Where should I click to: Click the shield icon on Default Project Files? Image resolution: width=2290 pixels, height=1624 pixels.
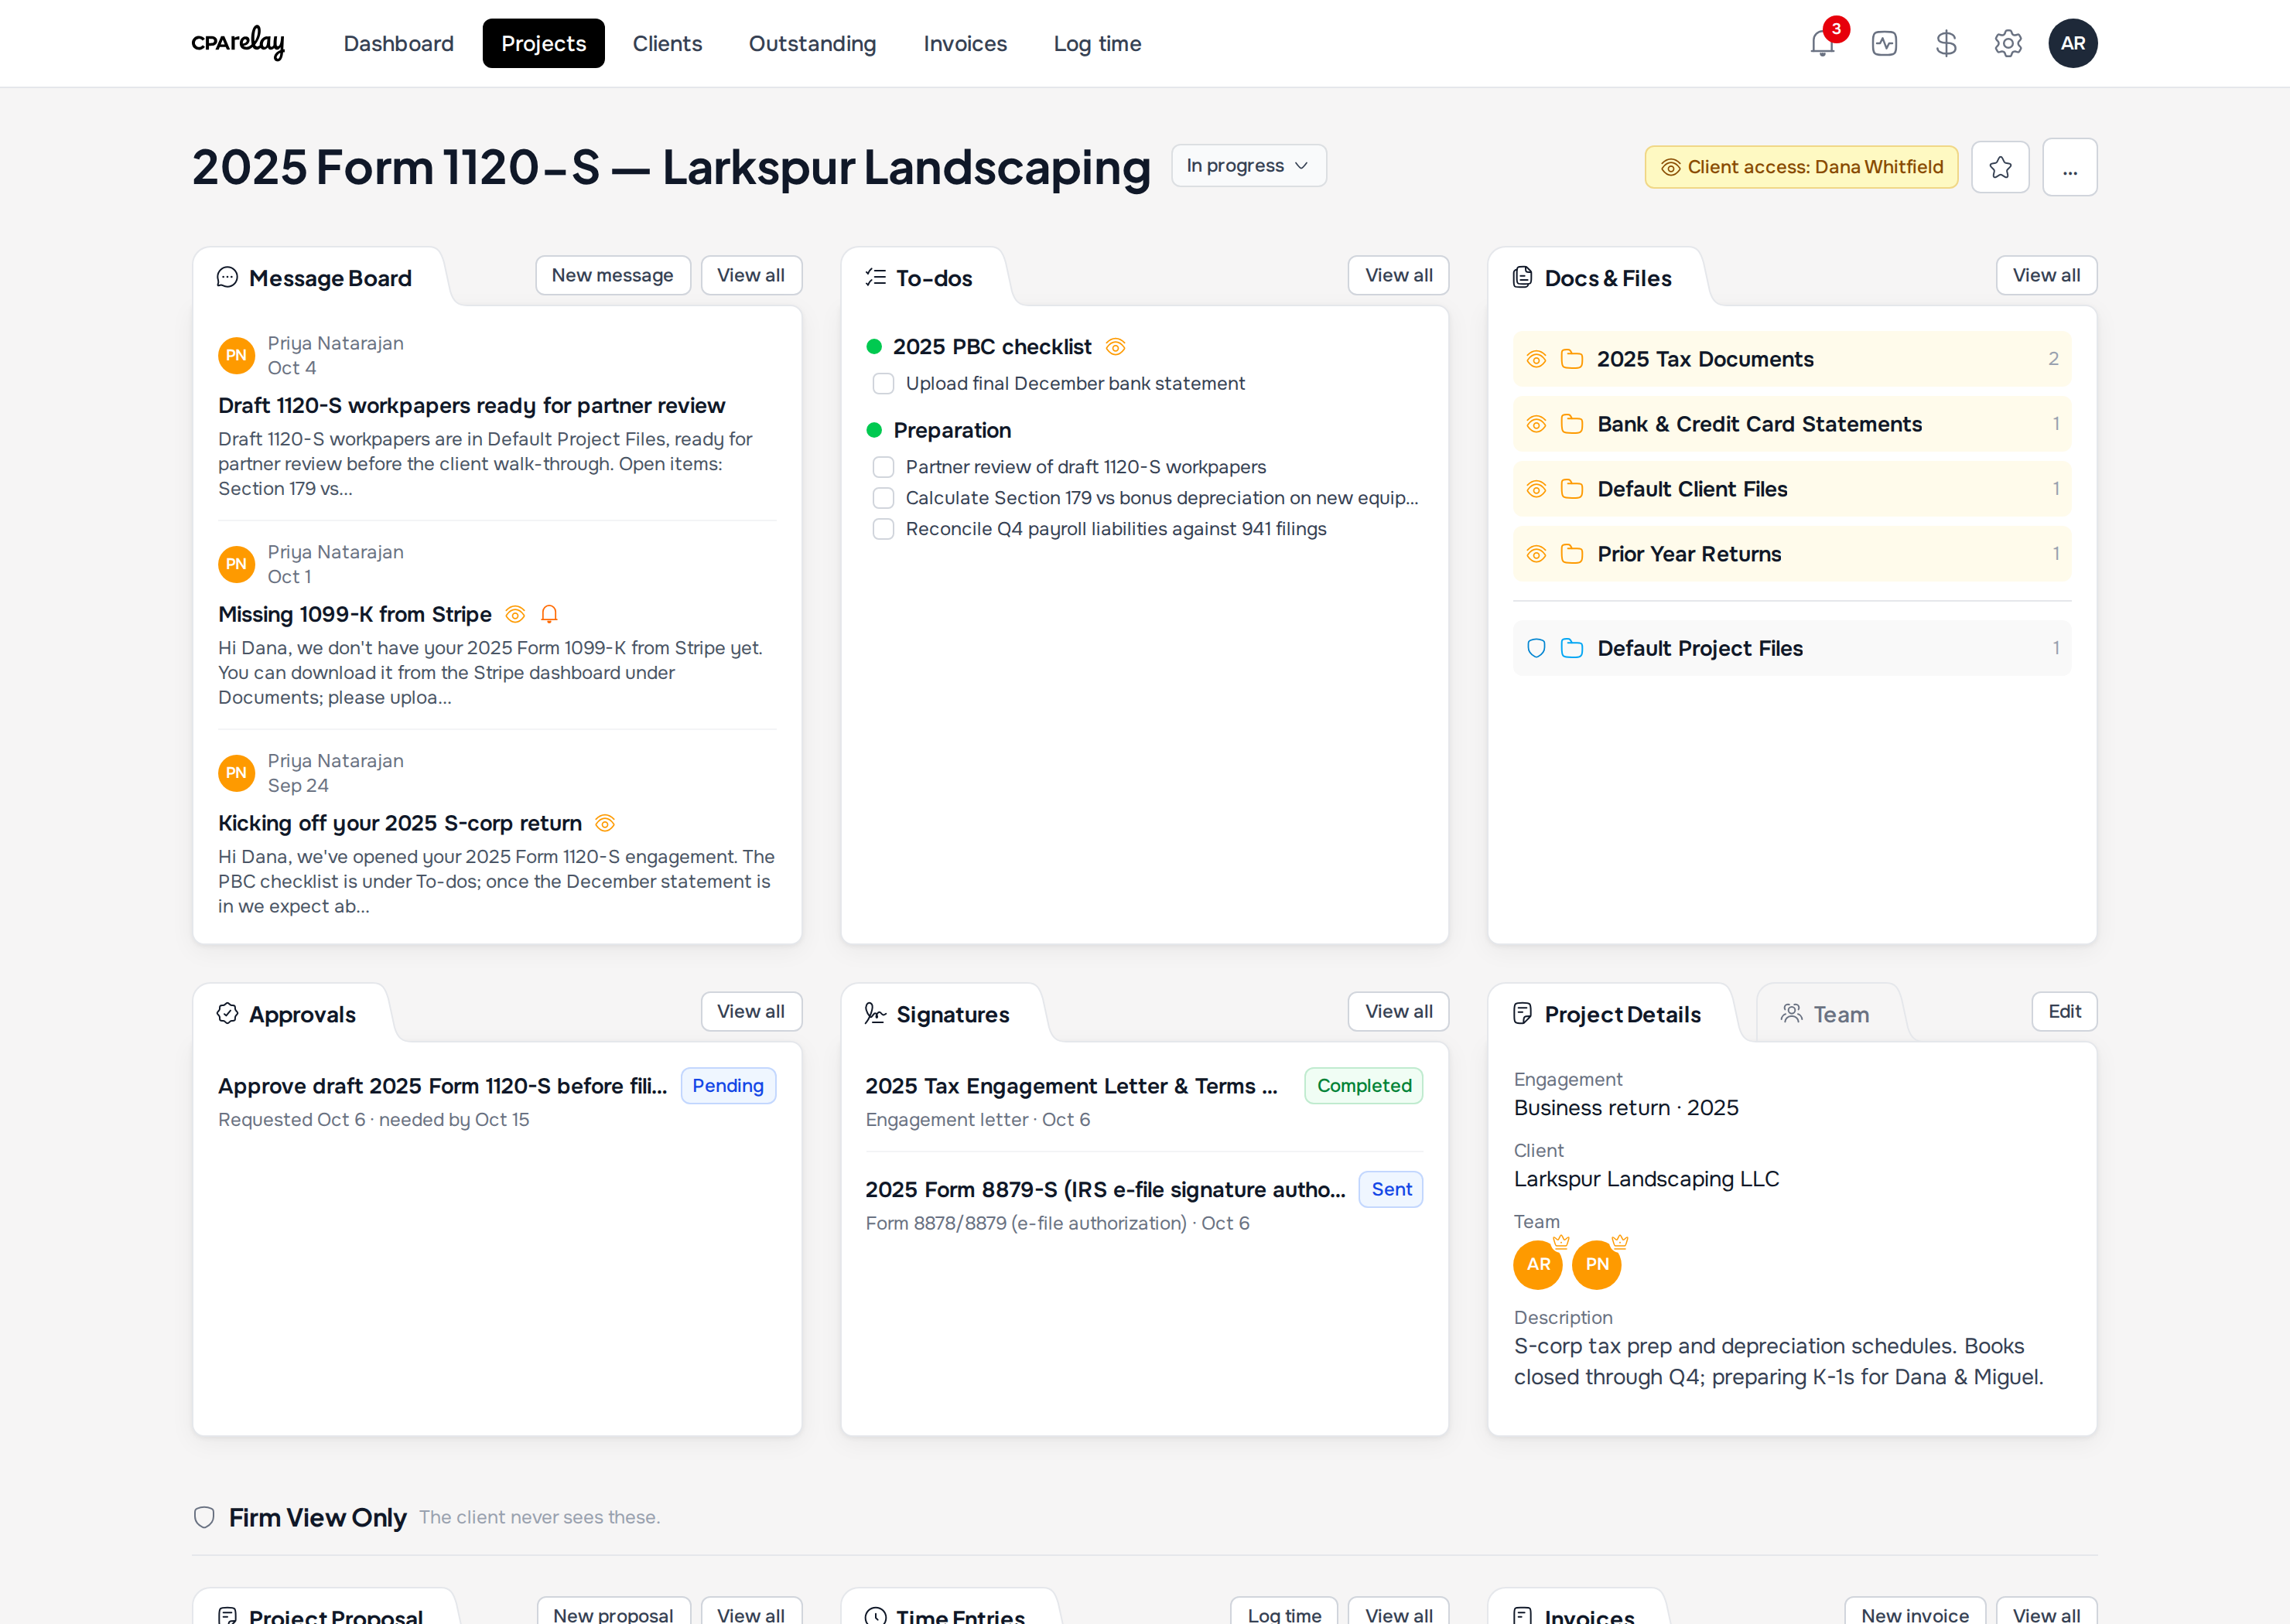[1536, 648]
